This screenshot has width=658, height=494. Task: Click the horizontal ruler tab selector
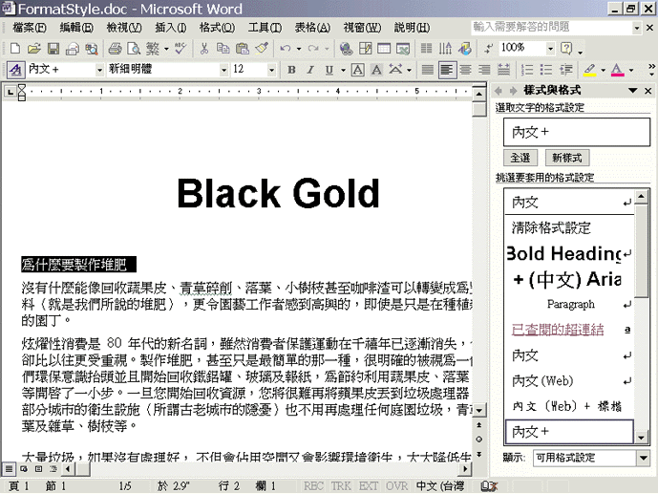11,92
